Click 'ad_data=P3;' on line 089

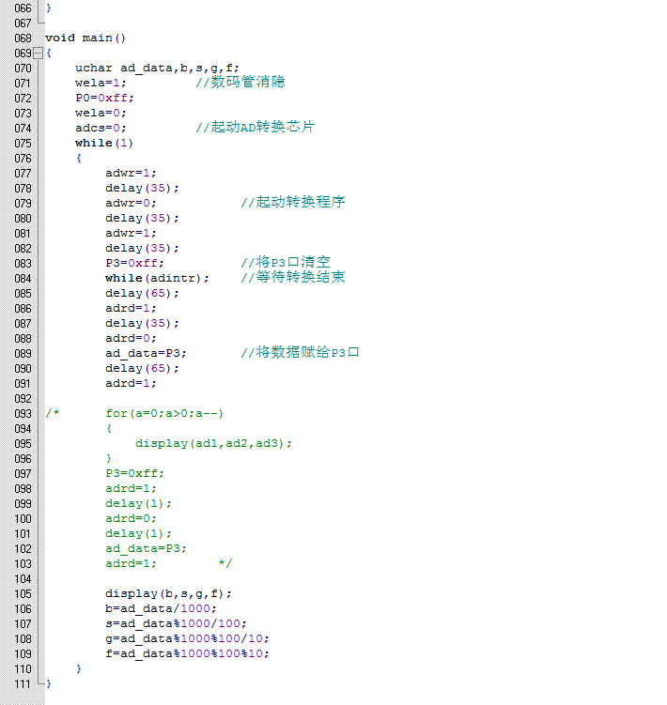click(x=146, y=353)
